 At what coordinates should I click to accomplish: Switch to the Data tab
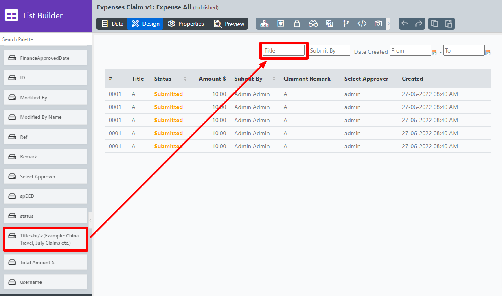coord(112,24)
